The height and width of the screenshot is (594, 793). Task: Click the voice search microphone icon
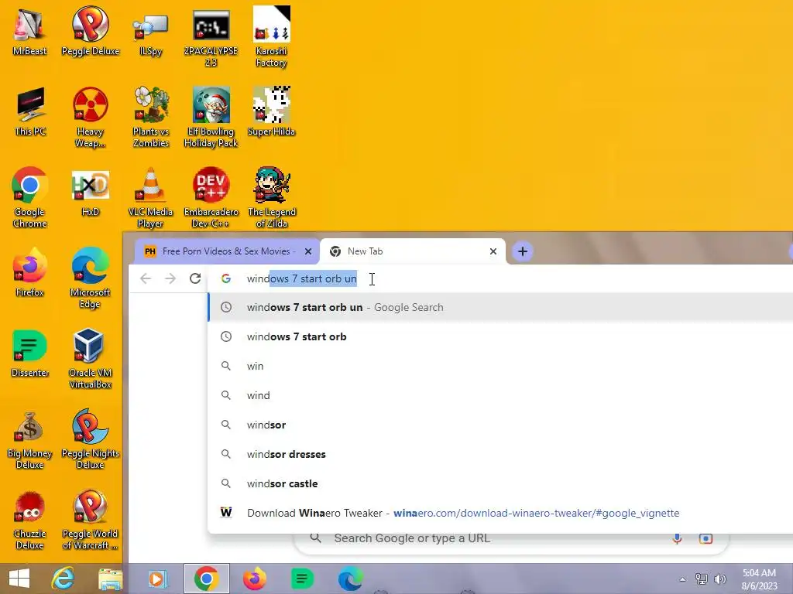click(677, 538)
